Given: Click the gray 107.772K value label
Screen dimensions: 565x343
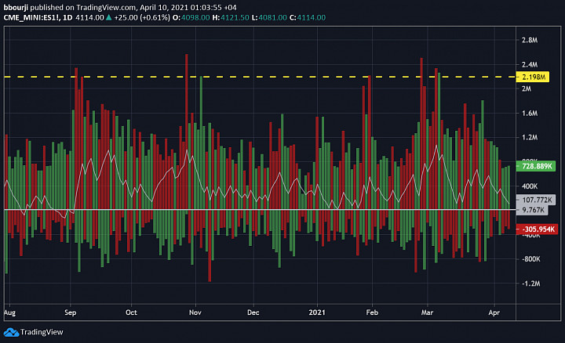Looking at the screenshot, I should click(x=536, y=200).
